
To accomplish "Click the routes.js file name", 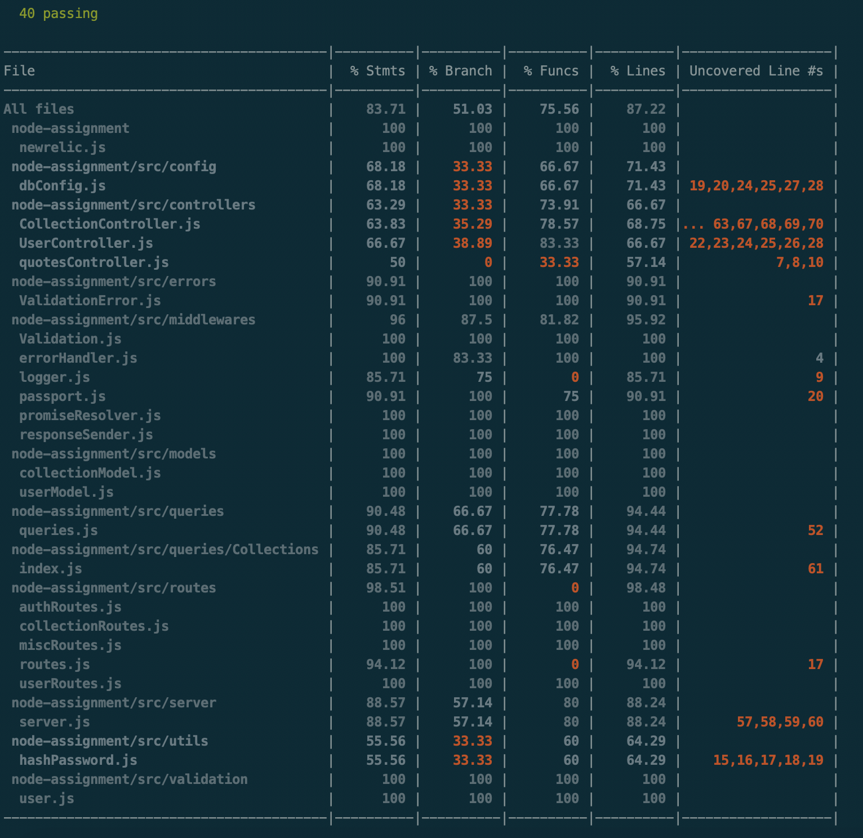I will (x=55, y=665).
